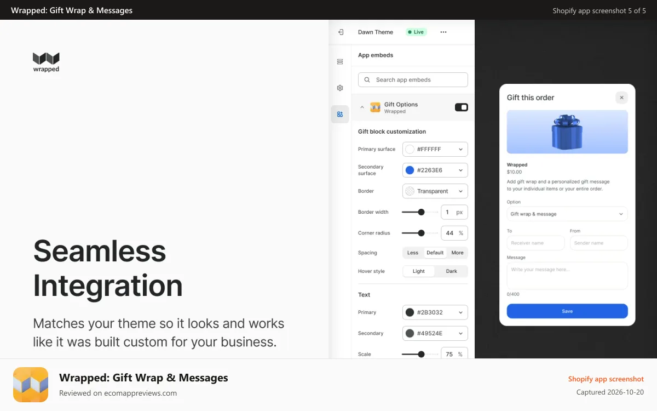Click the Gift this order dialog title
The image size is (657, 411).
[531, 98]
